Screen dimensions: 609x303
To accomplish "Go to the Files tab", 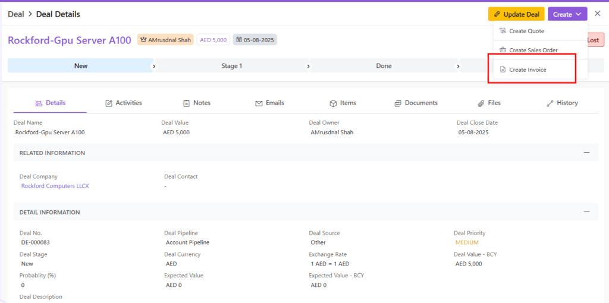I will [x=489, y=103].
